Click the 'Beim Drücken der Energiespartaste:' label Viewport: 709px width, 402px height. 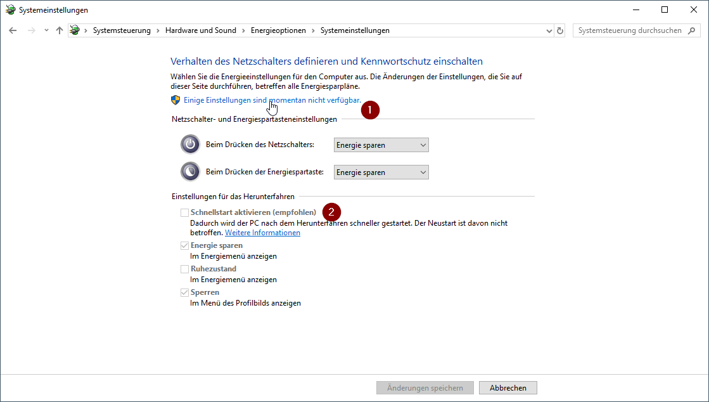click(265, 172)
